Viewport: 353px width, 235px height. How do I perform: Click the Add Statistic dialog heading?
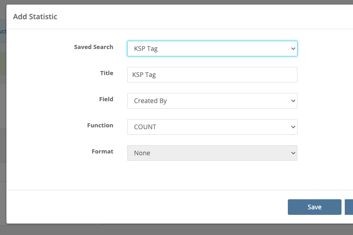[x=35, y=17]
